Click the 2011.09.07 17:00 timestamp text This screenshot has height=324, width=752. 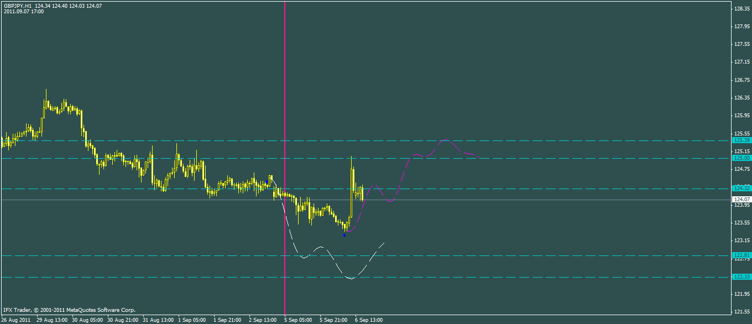click(22, 11)
